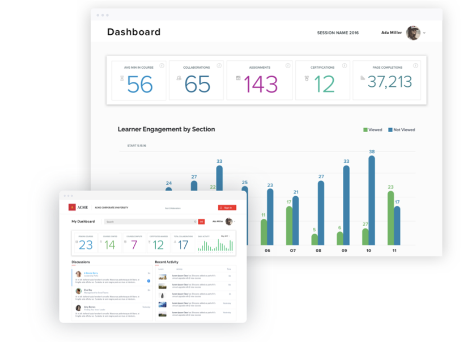Click the Learner Engagement by Section heading
The width and height of the screenshot is (467, 342).
[166, 130]
